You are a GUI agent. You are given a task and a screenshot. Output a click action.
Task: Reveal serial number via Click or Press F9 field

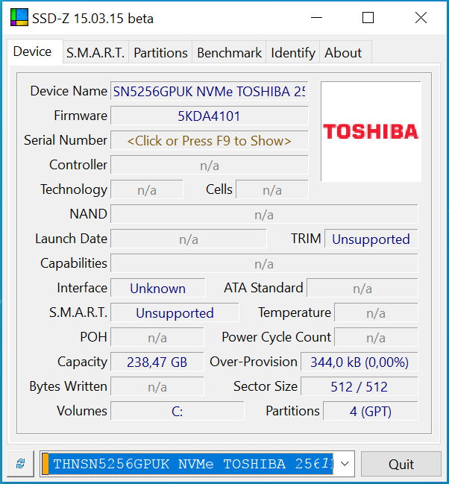click(x=209, y=141)
